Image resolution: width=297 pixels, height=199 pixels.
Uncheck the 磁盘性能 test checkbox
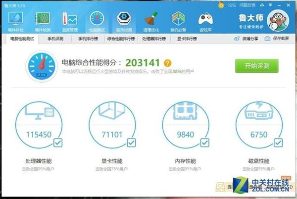pos(278,143)
